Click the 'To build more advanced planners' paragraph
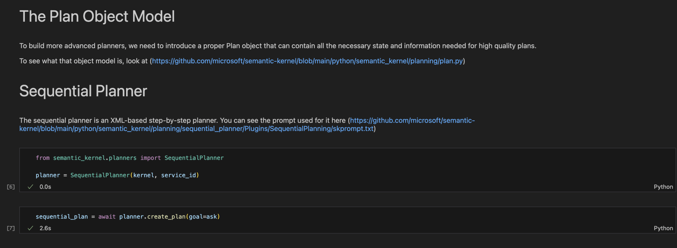Screen dimensions: 677x248 tap(277, 46)
